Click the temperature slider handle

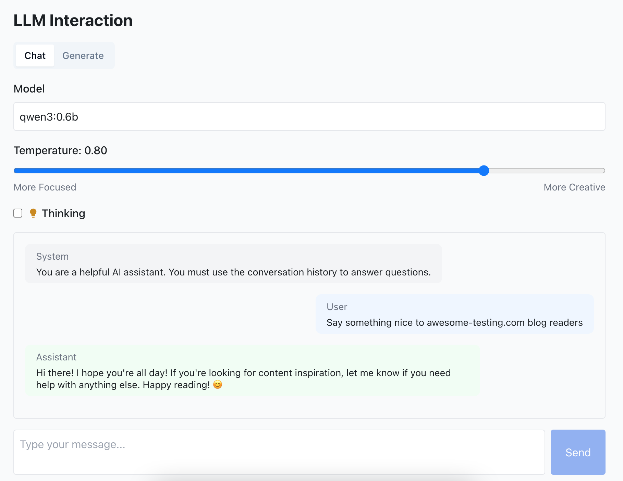484,171
